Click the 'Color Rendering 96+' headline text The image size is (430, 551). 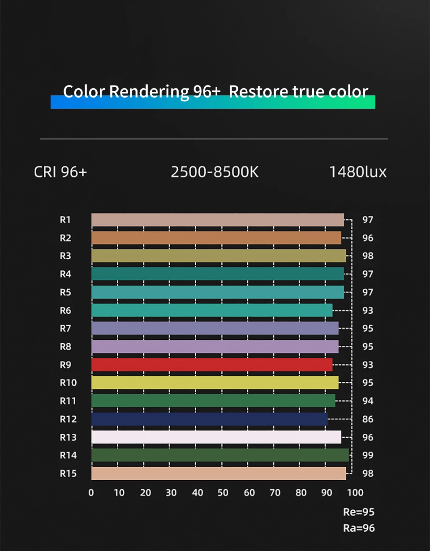coord(142,91)
